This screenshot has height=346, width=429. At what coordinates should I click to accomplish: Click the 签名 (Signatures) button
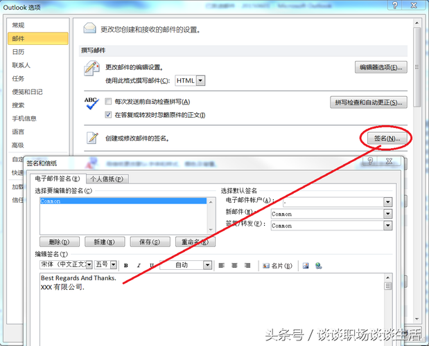coord(386,138)
